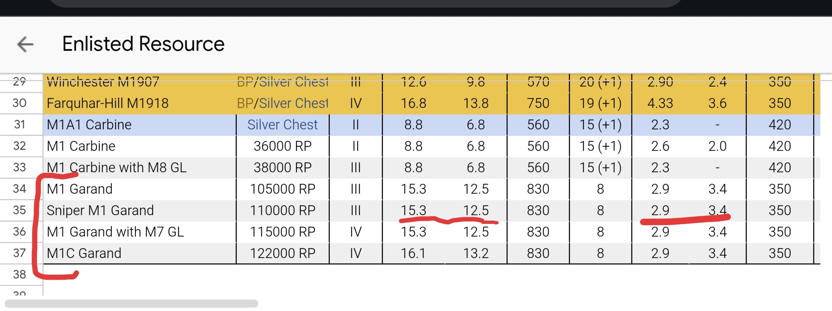Click the Farquhar-Hill M1918 cell

[108, 103]
